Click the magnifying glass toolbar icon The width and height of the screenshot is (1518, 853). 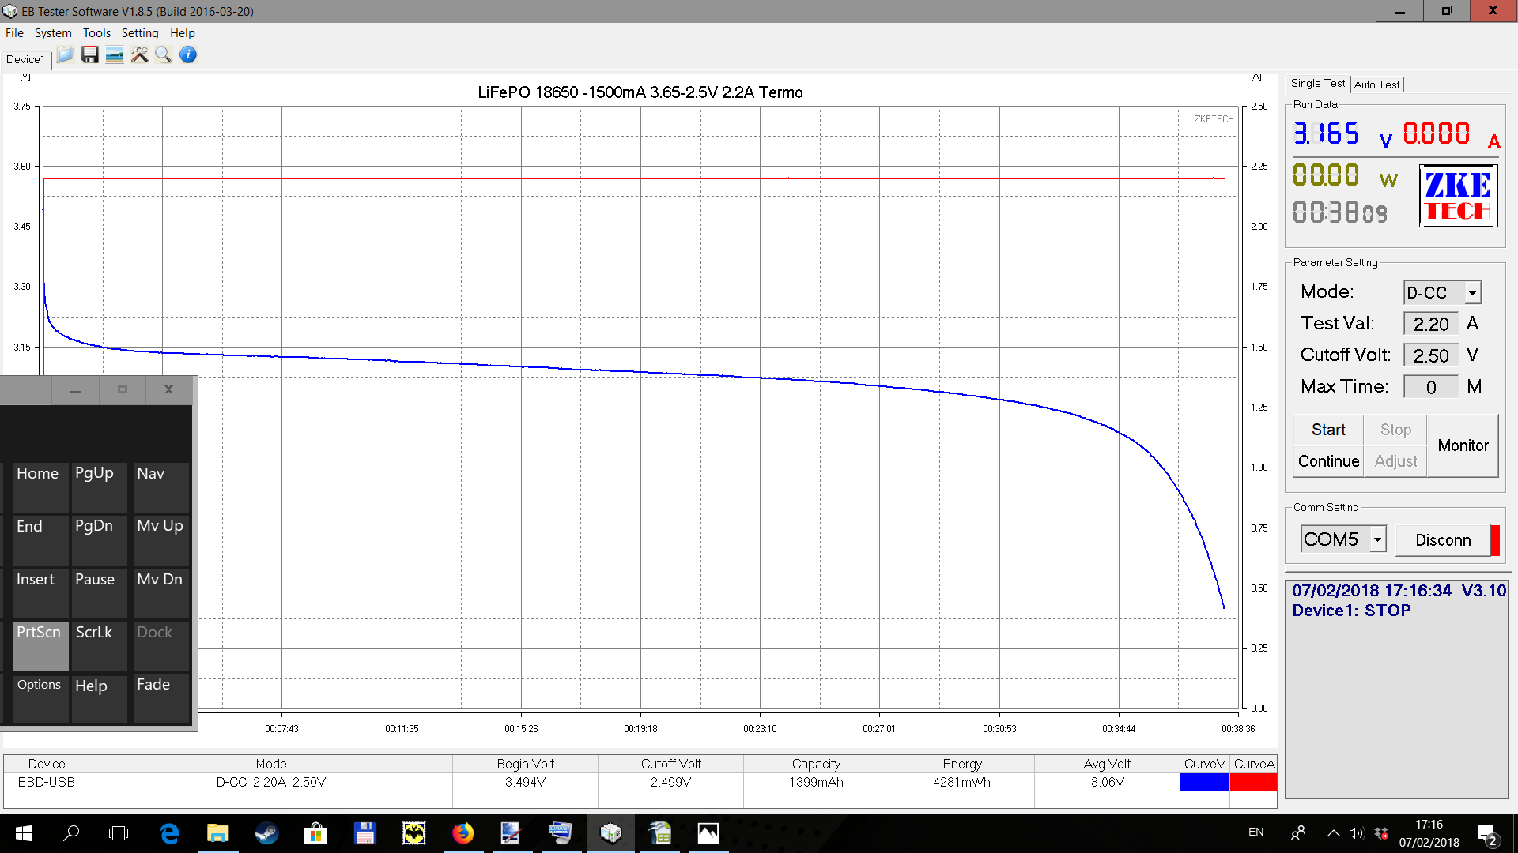click(x=164, y=55)
